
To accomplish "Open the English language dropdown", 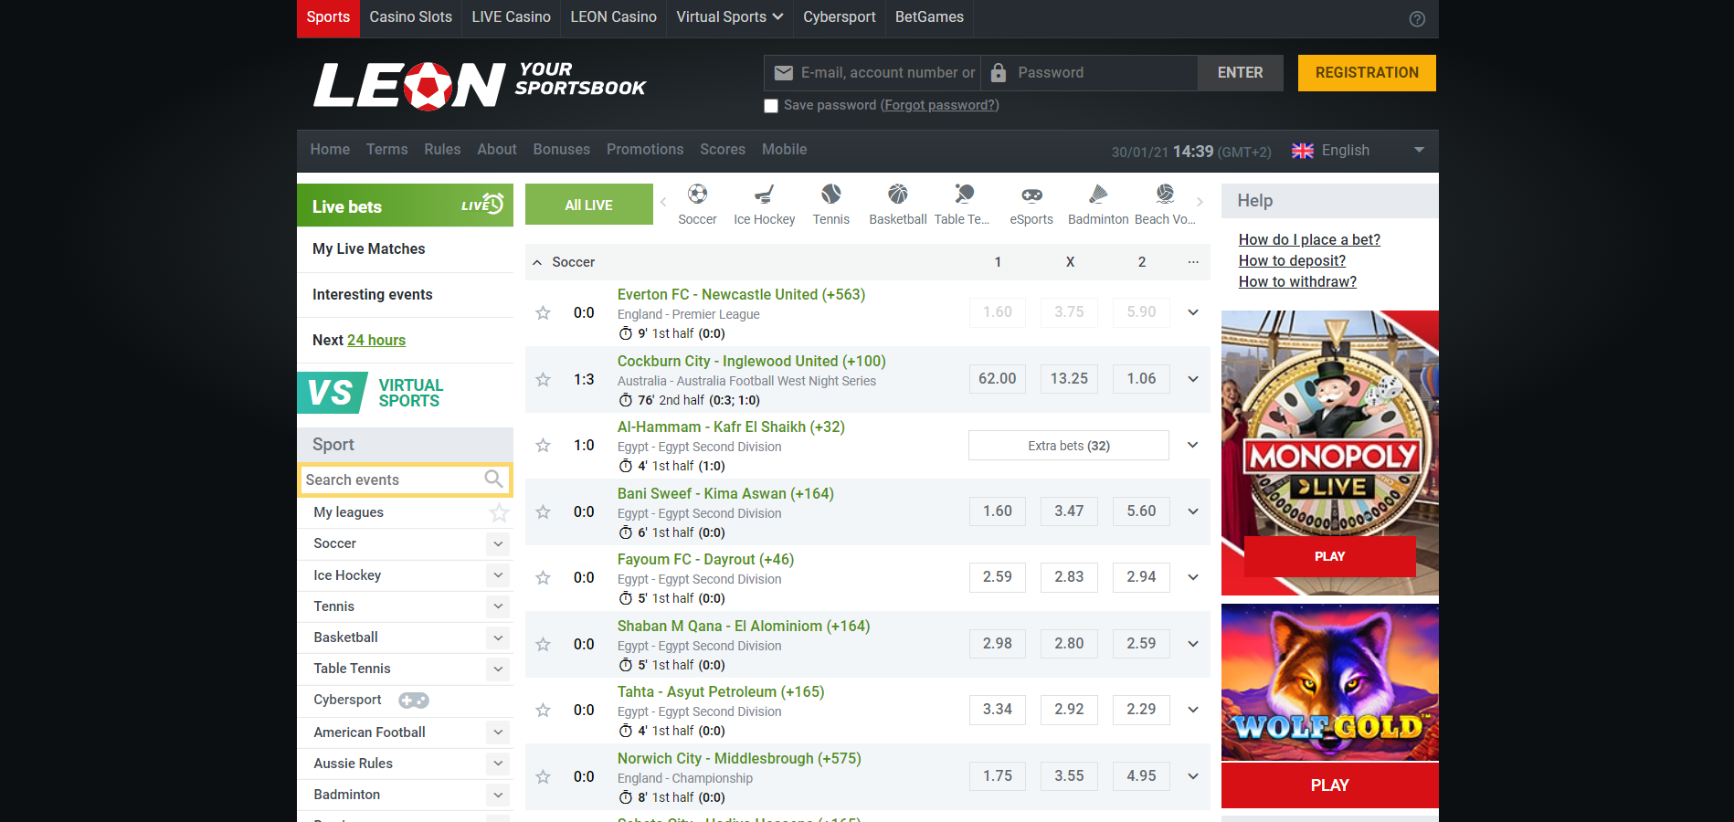I will (x=1359, y=151).
